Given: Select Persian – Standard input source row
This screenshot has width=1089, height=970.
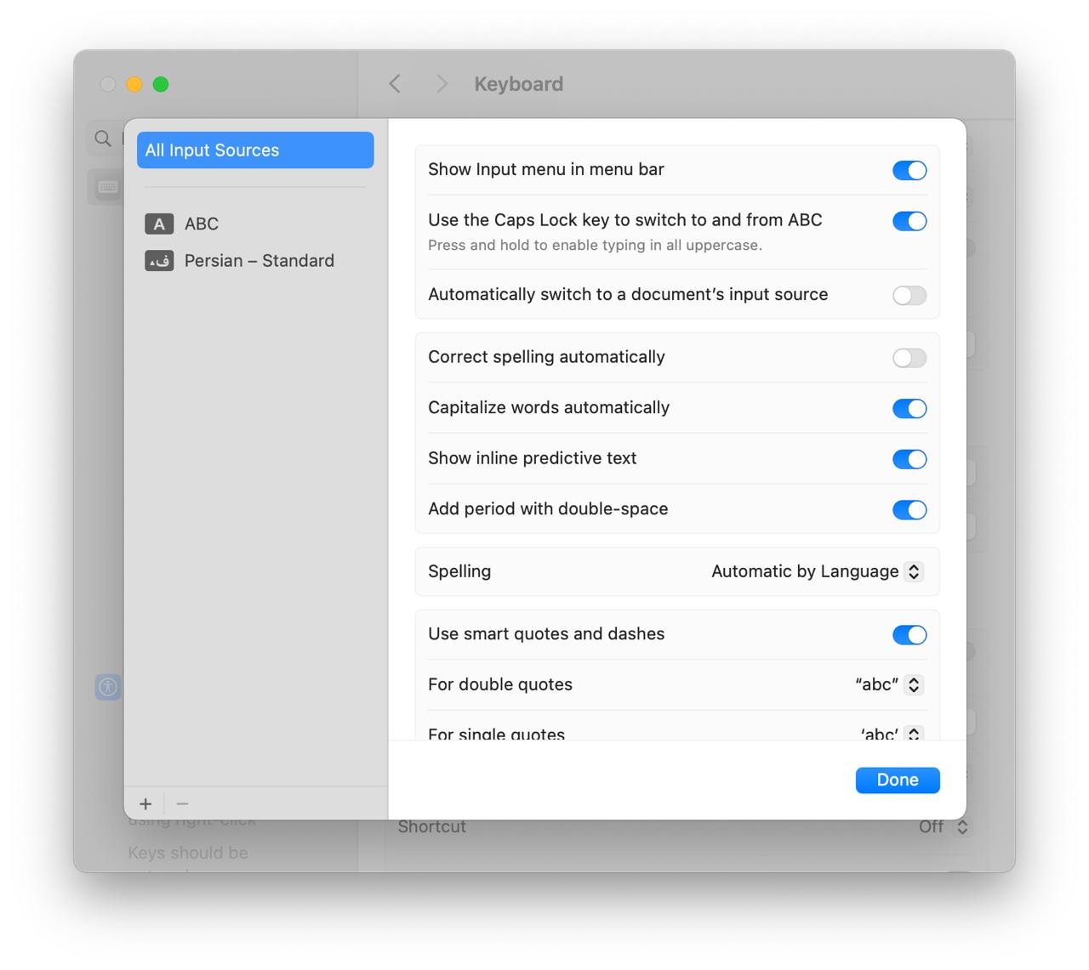Looking at the screenshot, I should (255, 261).
